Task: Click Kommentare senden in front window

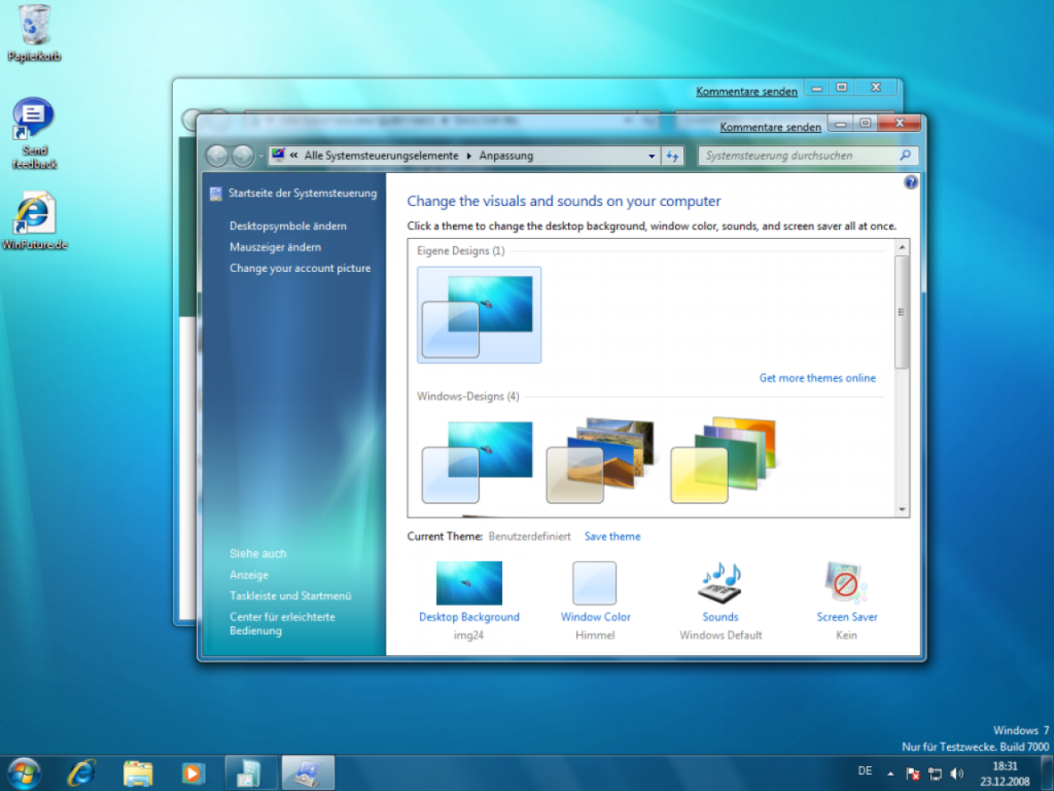Action: (x=771, y=127)
